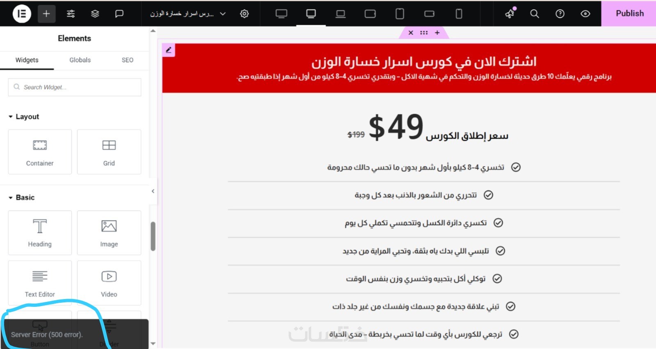Collapse the Layout section

point(24,117)
